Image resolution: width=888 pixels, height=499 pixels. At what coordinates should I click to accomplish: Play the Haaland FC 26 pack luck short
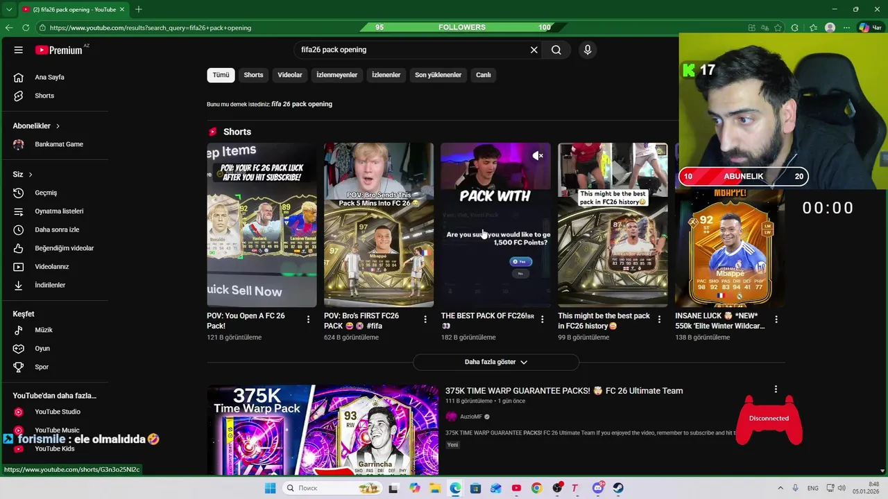click(x=262, y=225)
